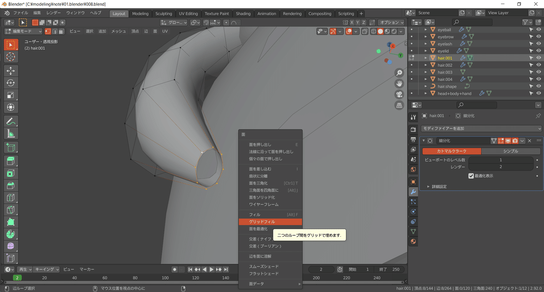Select the Annotate pencil tool

click(x=11, y=122)
